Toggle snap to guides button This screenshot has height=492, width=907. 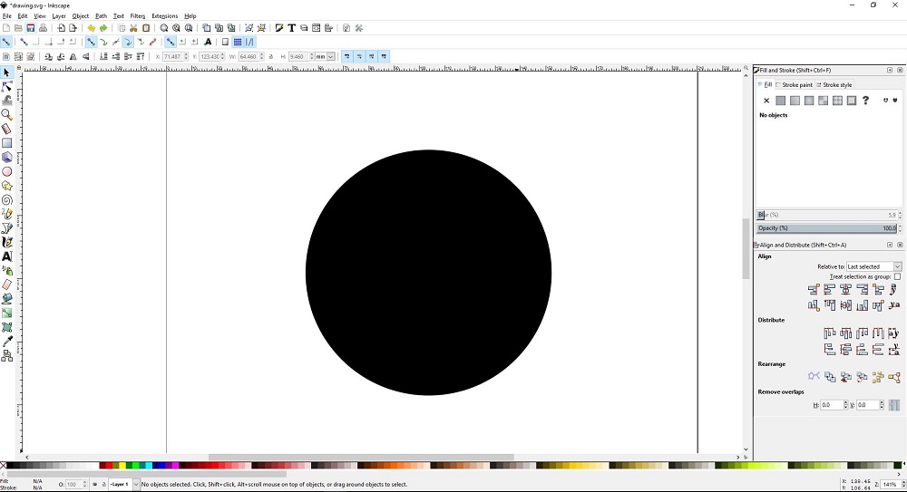point(250,43)
